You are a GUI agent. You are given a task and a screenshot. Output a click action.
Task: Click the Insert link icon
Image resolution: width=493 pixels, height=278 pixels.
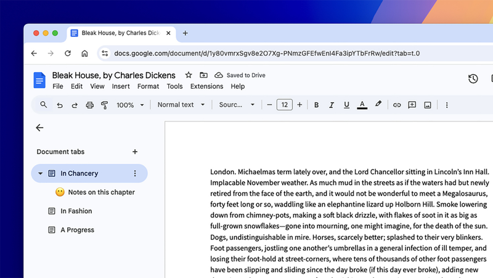(x=397, y=105)
